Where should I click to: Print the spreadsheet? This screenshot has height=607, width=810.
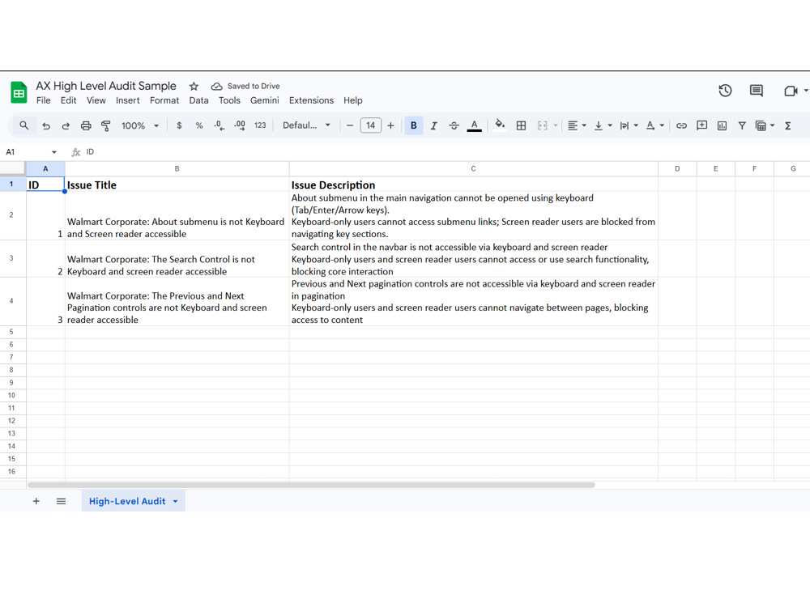coord(86,125)
